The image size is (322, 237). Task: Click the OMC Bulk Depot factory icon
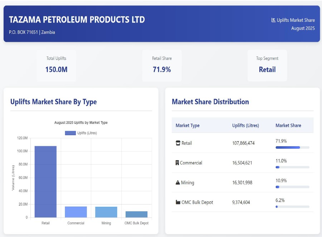click(x=178, y=202)
